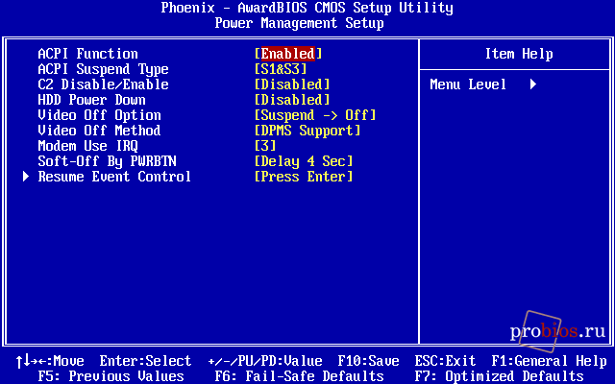The width and height of the screenshot is (615, 384).
Task: Open the ACPI Suspend Type [S1&S3] value
Action: 281,69
